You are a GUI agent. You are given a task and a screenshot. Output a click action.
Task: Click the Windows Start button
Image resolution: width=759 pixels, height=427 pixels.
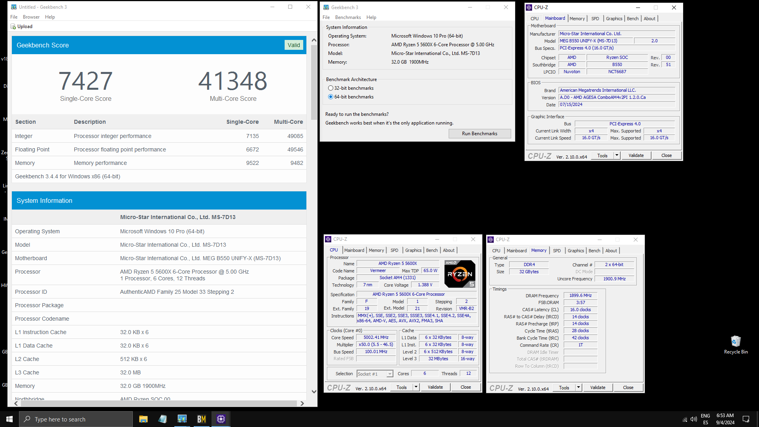pyautogui.click(x=9, y=419)
